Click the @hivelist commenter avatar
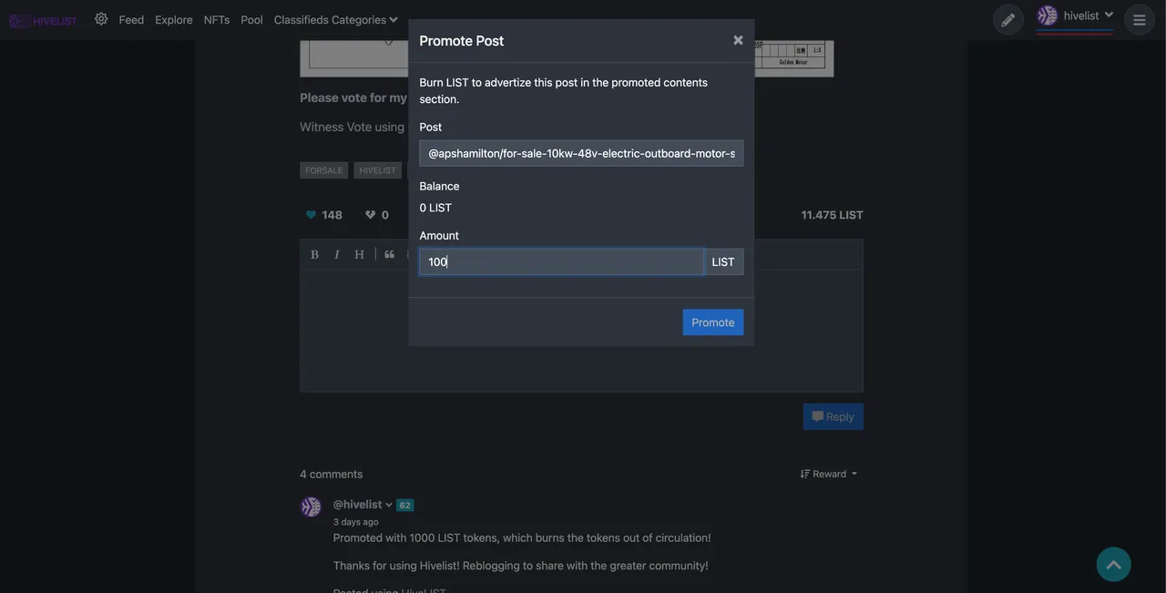Screen dimensions: 1166x593 [x=312, y=507]
